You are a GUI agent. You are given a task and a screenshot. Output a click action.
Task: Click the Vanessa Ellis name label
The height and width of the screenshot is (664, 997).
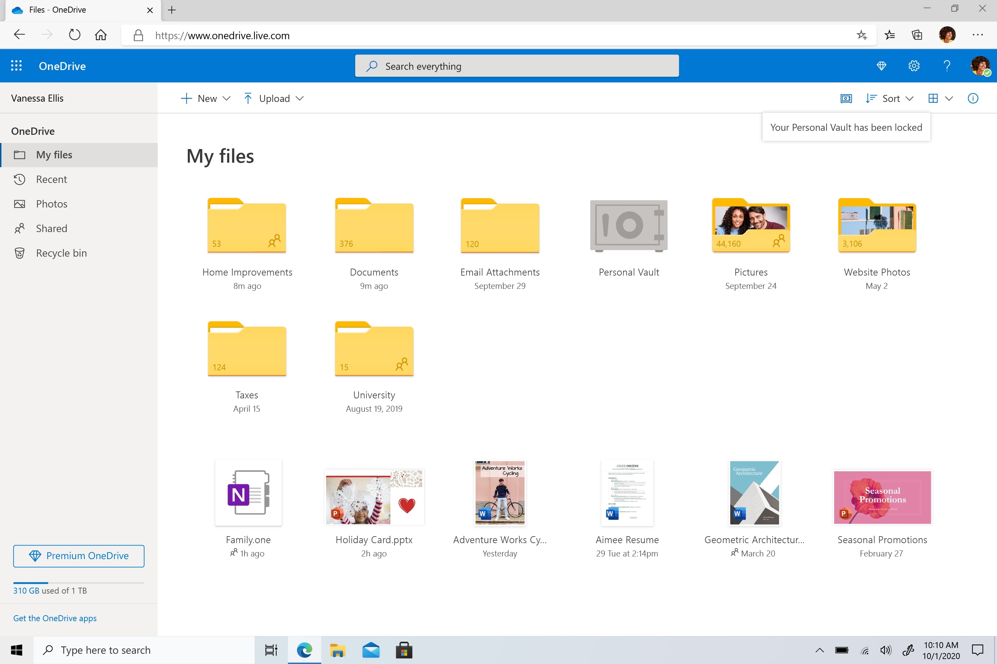click(x=37, y=98)
